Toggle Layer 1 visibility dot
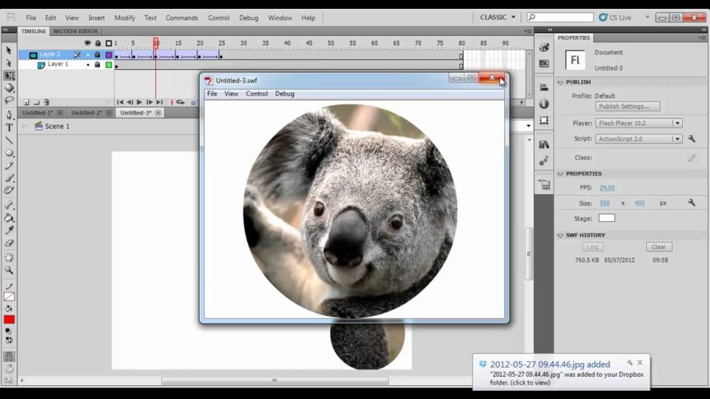Image resolution: width=710 pixels, height=399 pixels. click(88, 64)
